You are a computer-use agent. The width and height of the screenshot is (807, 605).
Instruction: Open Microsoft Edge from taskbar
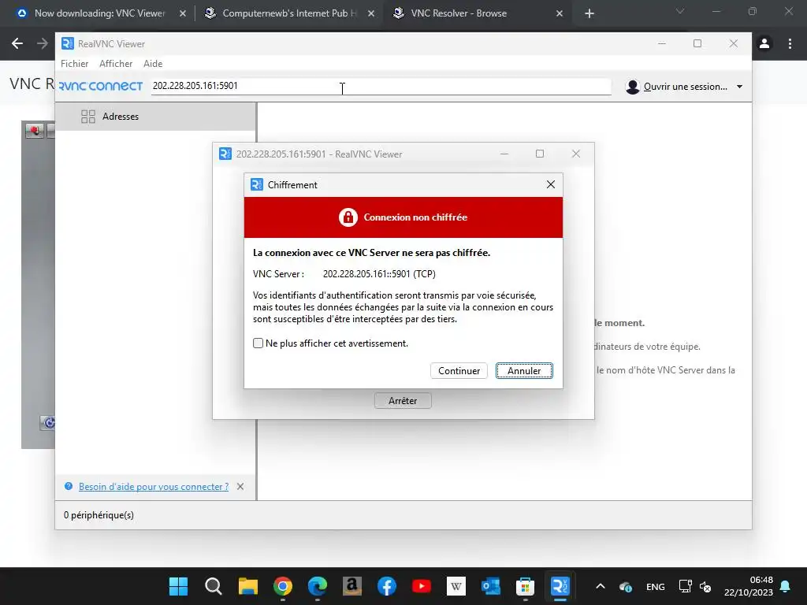pyautogui.click(x=318, y=586)
